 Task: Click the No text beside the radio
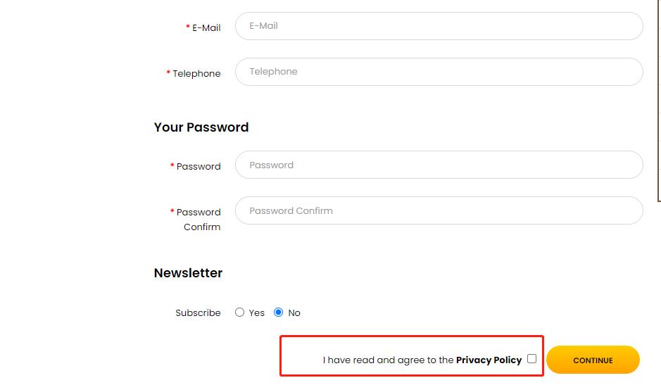coord(294,313)
